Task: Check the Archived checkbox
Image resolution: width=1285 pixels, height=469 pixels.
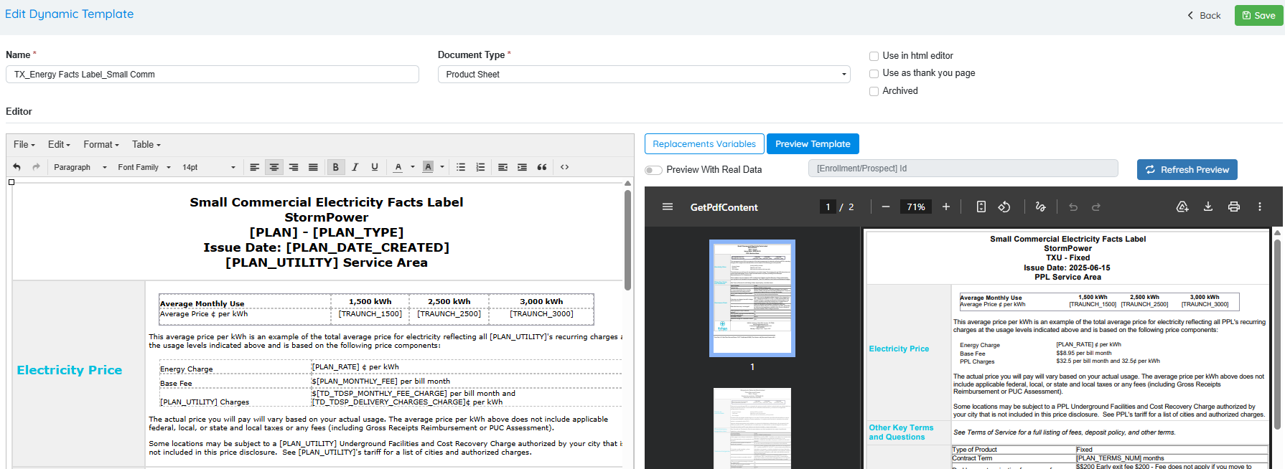Action: (x=874, y=91)
